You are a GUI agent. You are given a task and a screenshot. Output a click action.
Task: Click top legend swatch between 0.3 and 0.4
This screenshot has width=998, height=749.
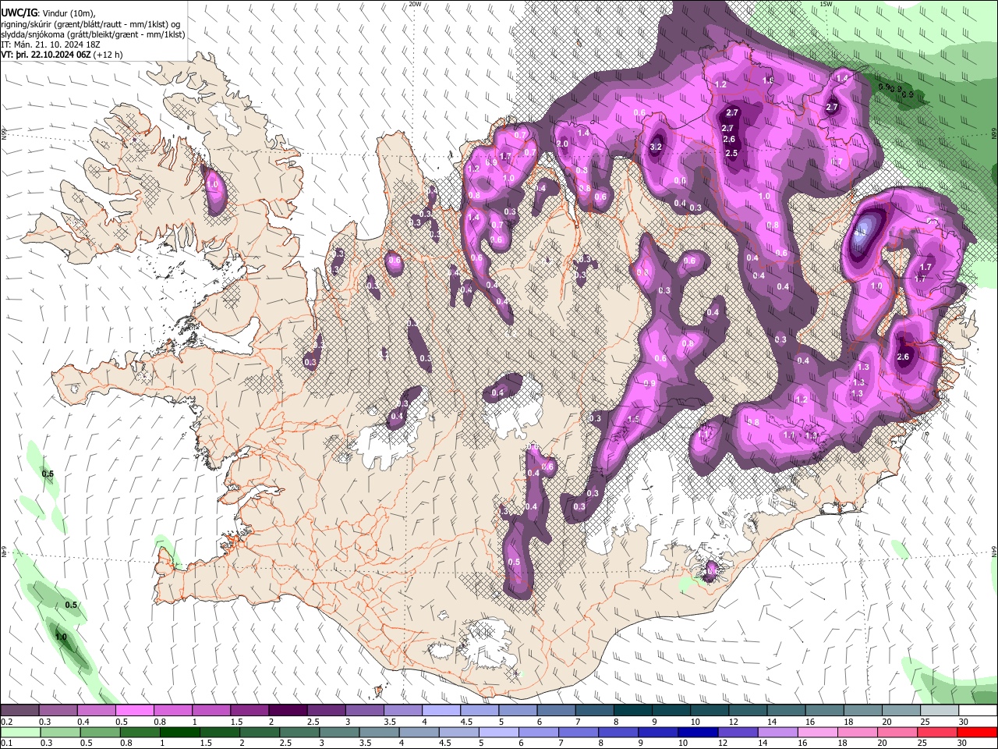[x=58, y=711]
